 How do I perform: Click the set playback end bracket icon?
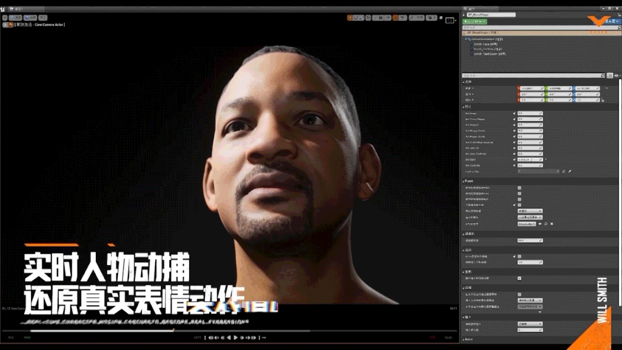pyautogui.click(x=259, y=338)
